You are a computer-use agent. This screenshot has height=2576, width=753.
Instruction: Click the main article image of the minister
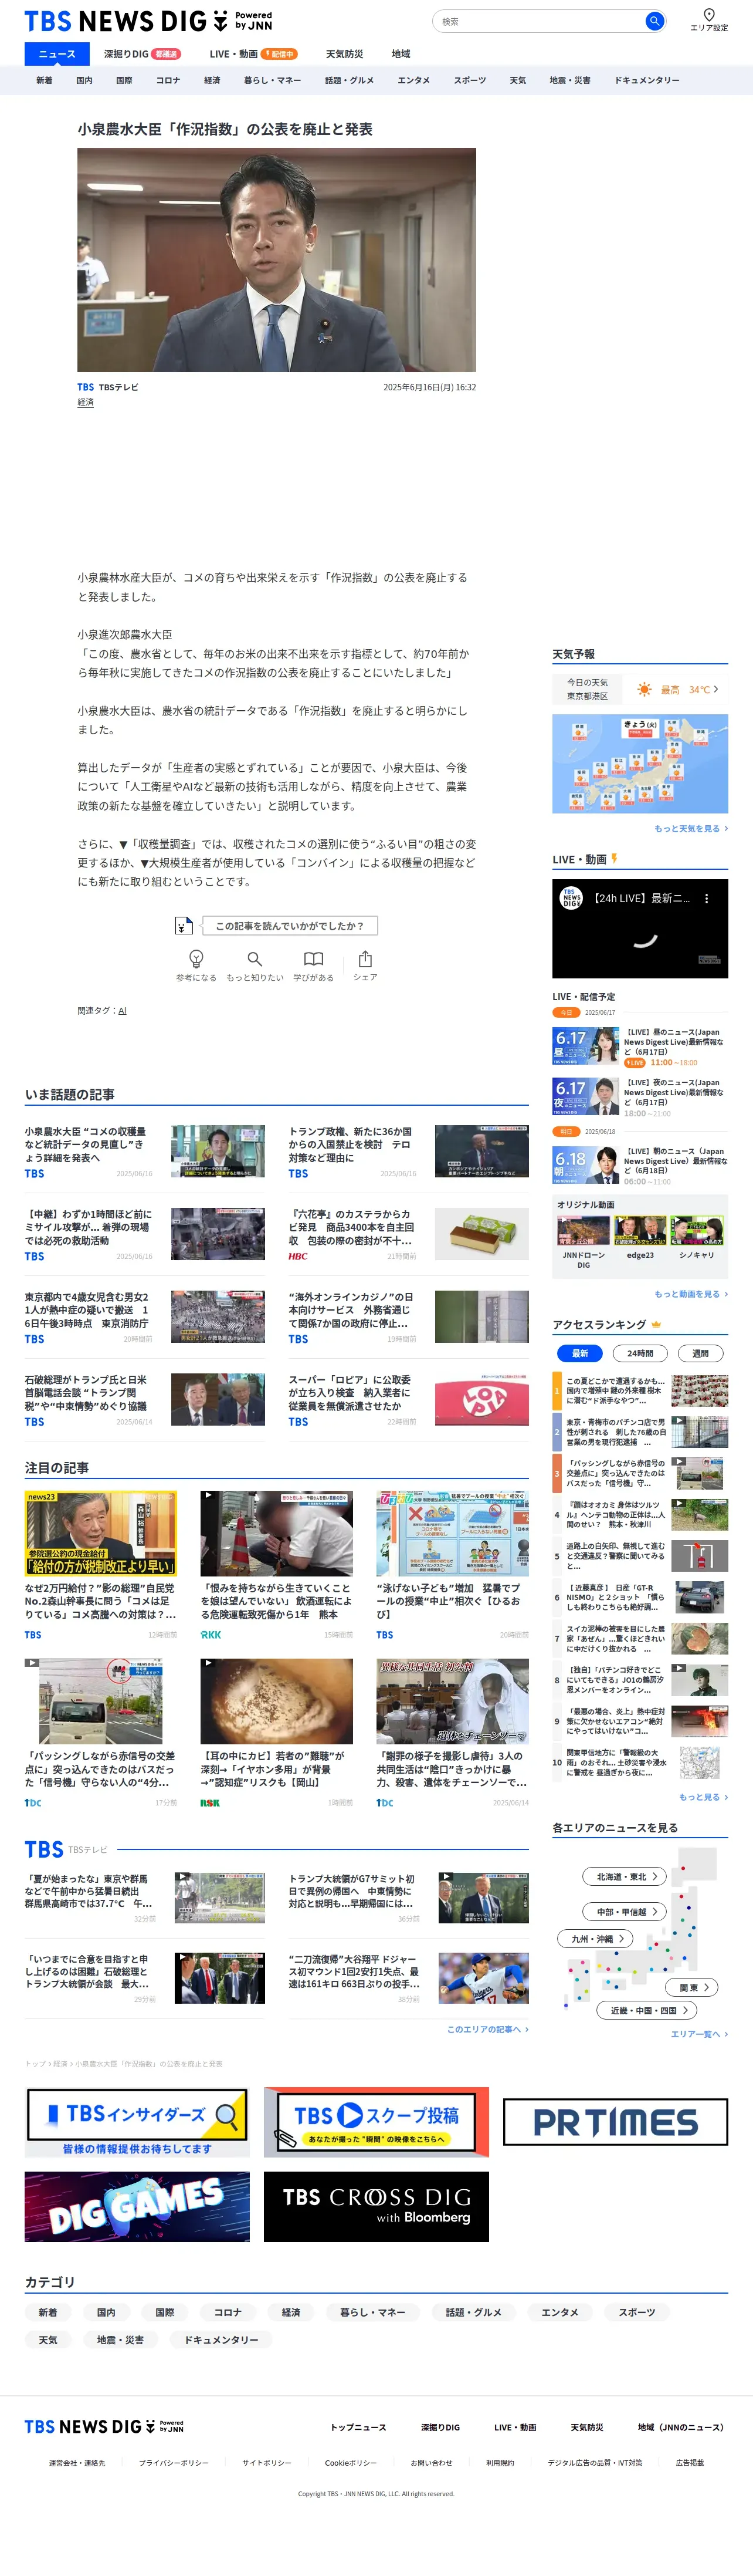pos(277,260)
